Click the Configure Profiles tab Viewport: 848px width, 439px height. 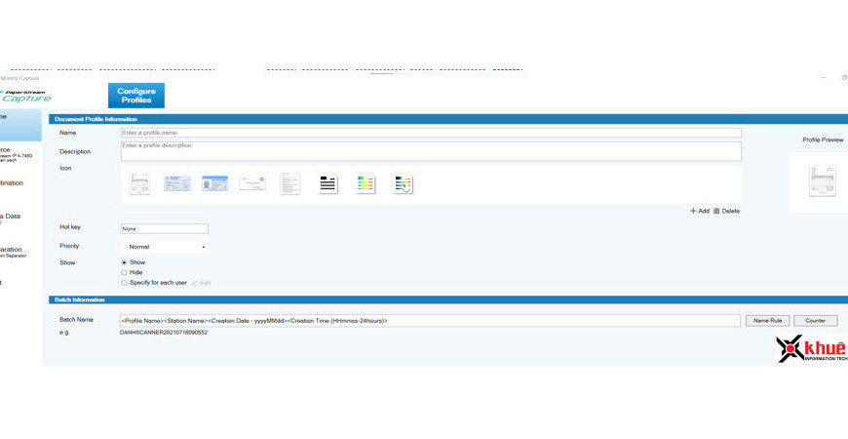[x=136, y=96]
